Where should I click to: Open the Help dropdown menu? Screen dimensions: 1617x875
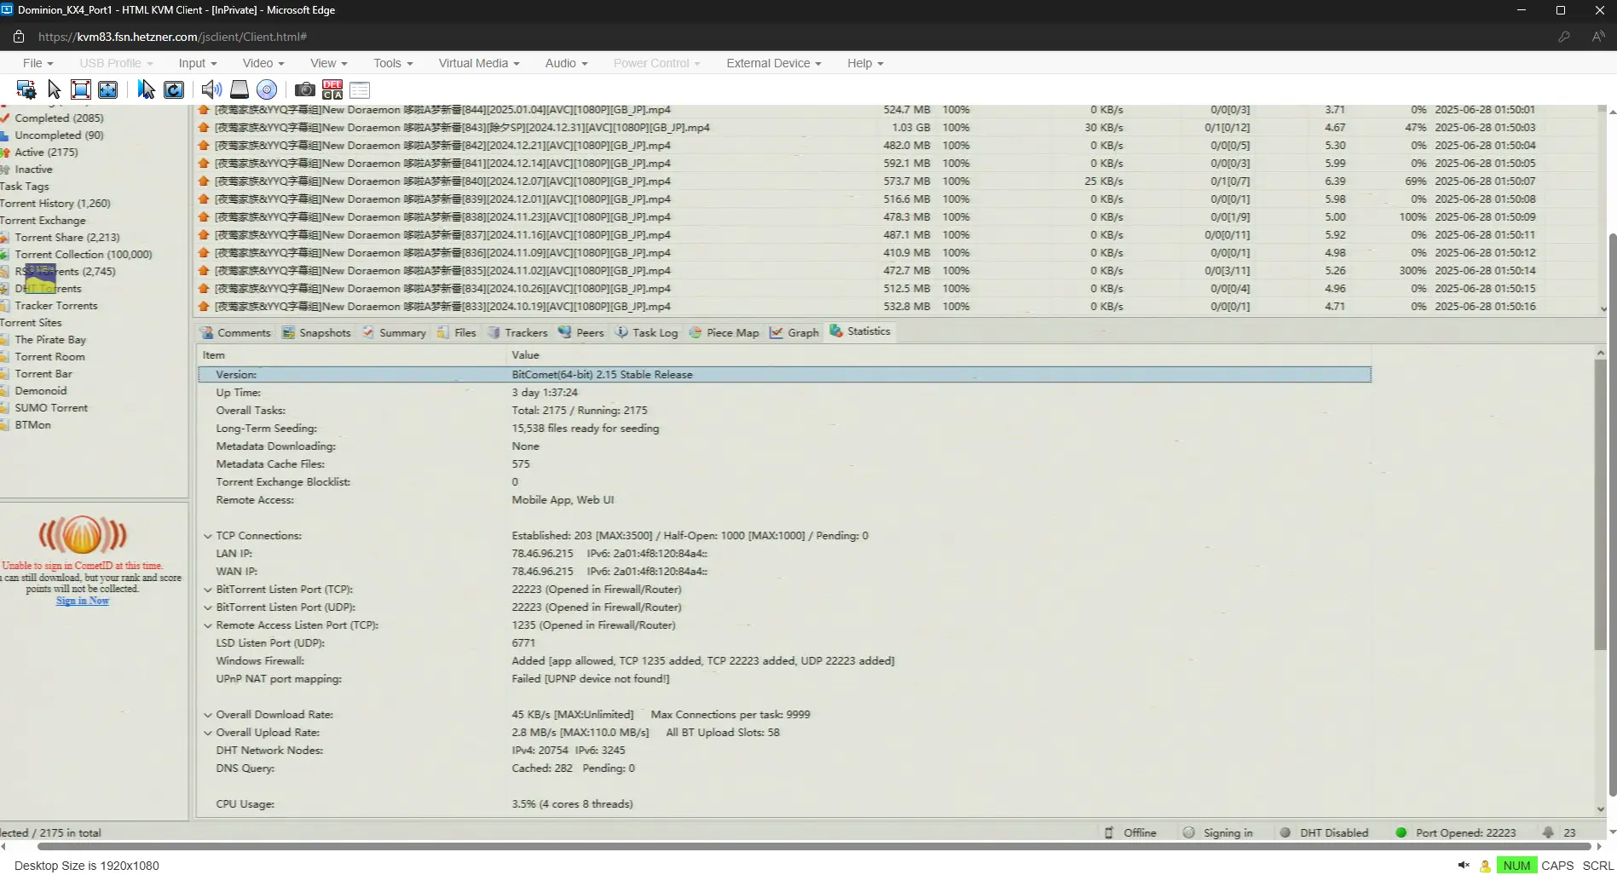865,63
